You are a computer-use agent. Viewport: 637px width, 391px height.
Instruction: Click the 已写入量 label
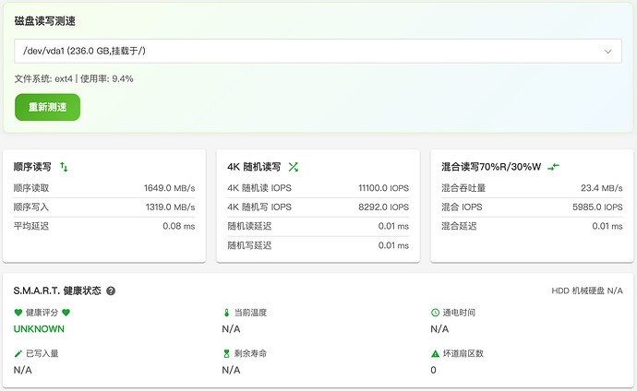[42, 354]
